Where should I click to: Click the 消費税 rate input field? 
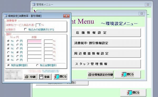pos(38,25)
